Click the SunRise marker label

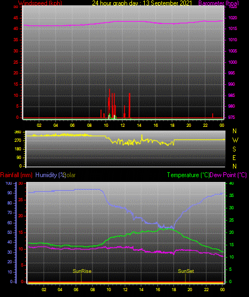click(82, 271)
